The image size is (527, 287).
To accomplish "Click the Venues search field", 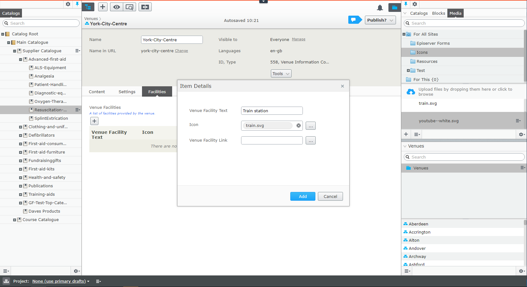I will click(x=463, y=157).
